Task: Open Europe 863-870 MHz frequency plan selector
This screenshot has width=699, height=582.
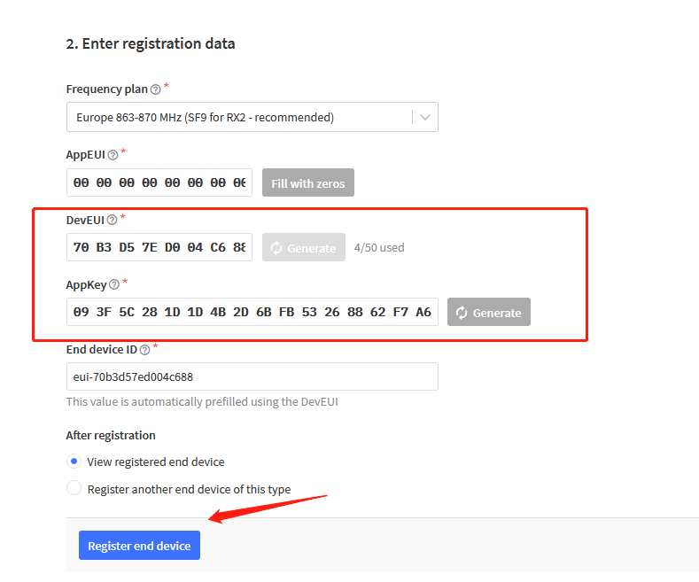Action: click(x=252, y=117)
